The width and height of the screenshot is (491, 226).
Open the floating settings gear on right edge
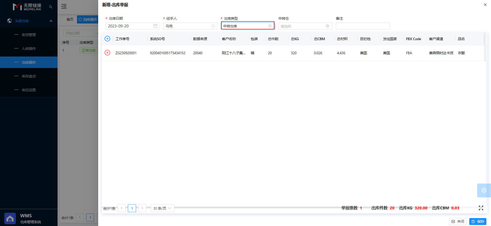(484, 190)
